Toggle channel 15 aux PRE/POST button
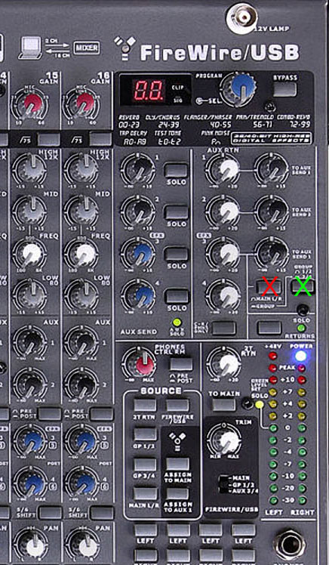Screen dimensions: 329x565 point(49,415)
